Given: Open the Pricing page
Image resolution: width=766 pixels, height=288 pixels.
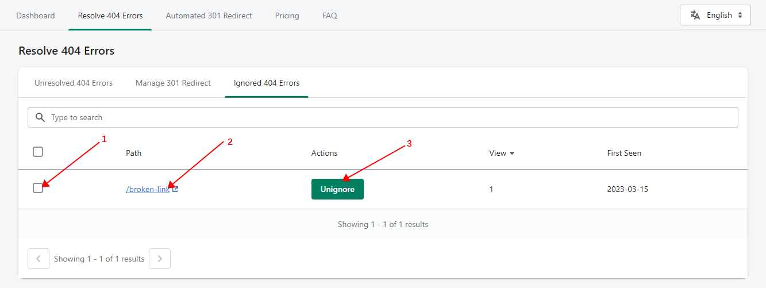Looking at the screenshot, I should pyautogui.click(x=287, y=16).
